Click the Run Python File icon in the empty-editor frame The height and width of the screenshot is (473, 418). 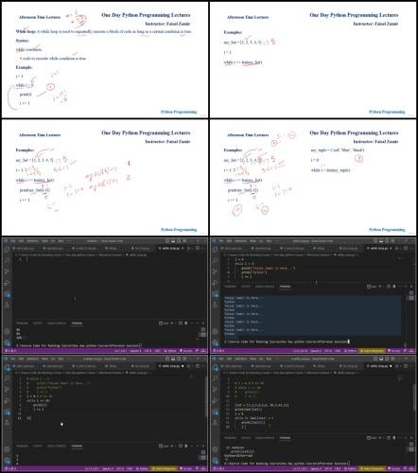tap(188, 248)
